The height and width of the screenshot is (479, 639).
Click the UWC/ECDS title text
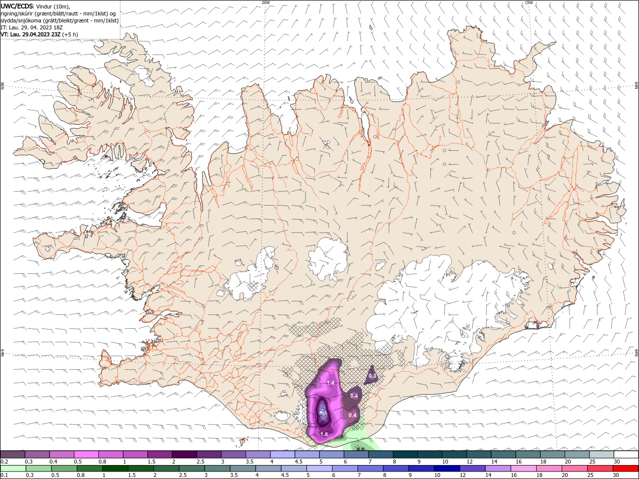click(x=17, y=6)
